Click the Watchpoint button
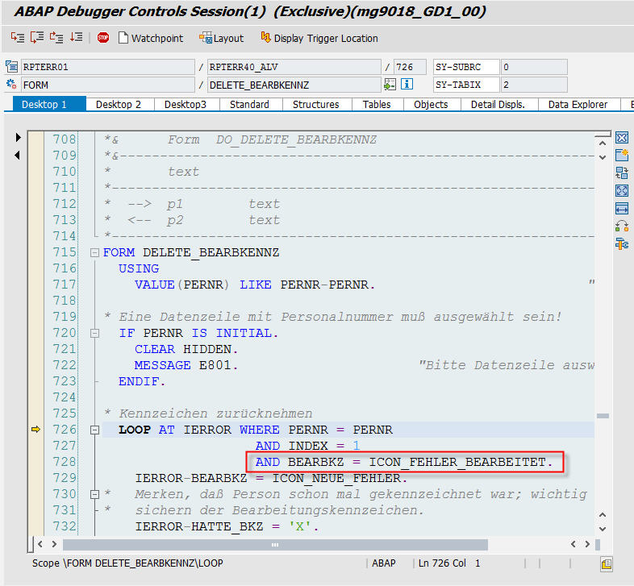The width and height of the screenshot is (634, 586). (x=151, y=38)
